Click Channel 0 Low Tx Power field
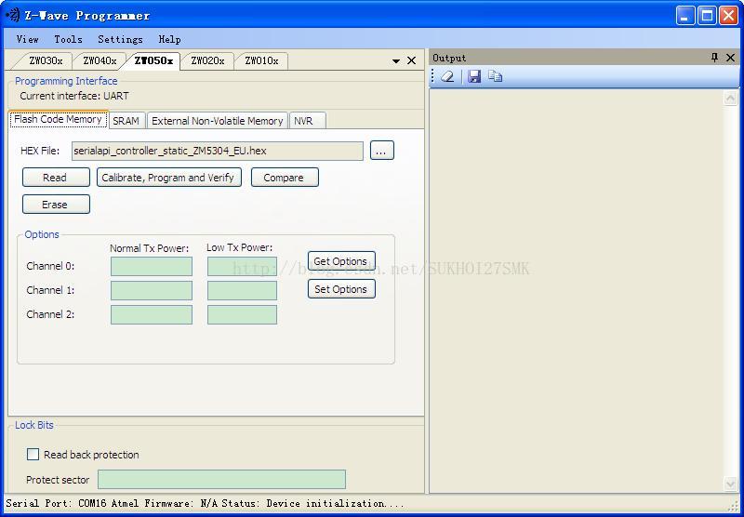 point(242,267)
